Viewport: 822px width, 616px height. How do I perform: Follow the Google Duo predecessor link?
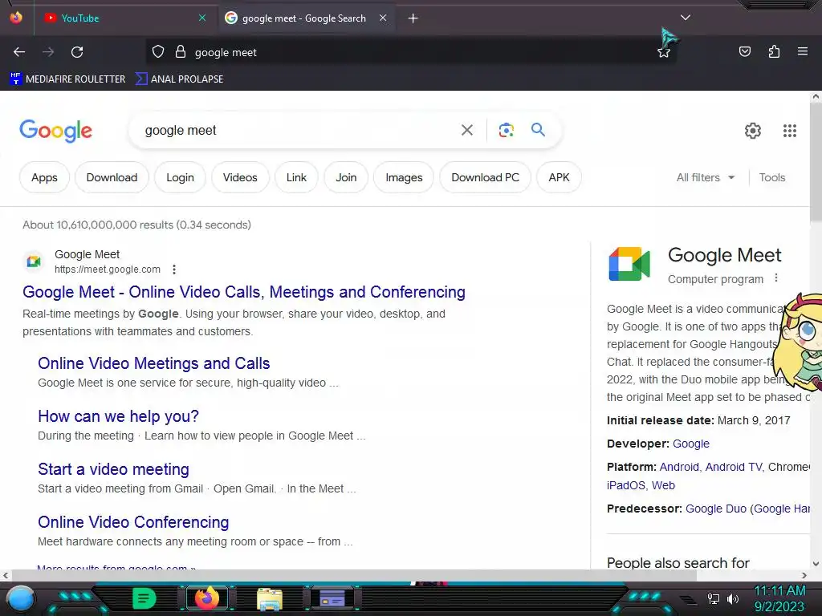coord(715,509)
